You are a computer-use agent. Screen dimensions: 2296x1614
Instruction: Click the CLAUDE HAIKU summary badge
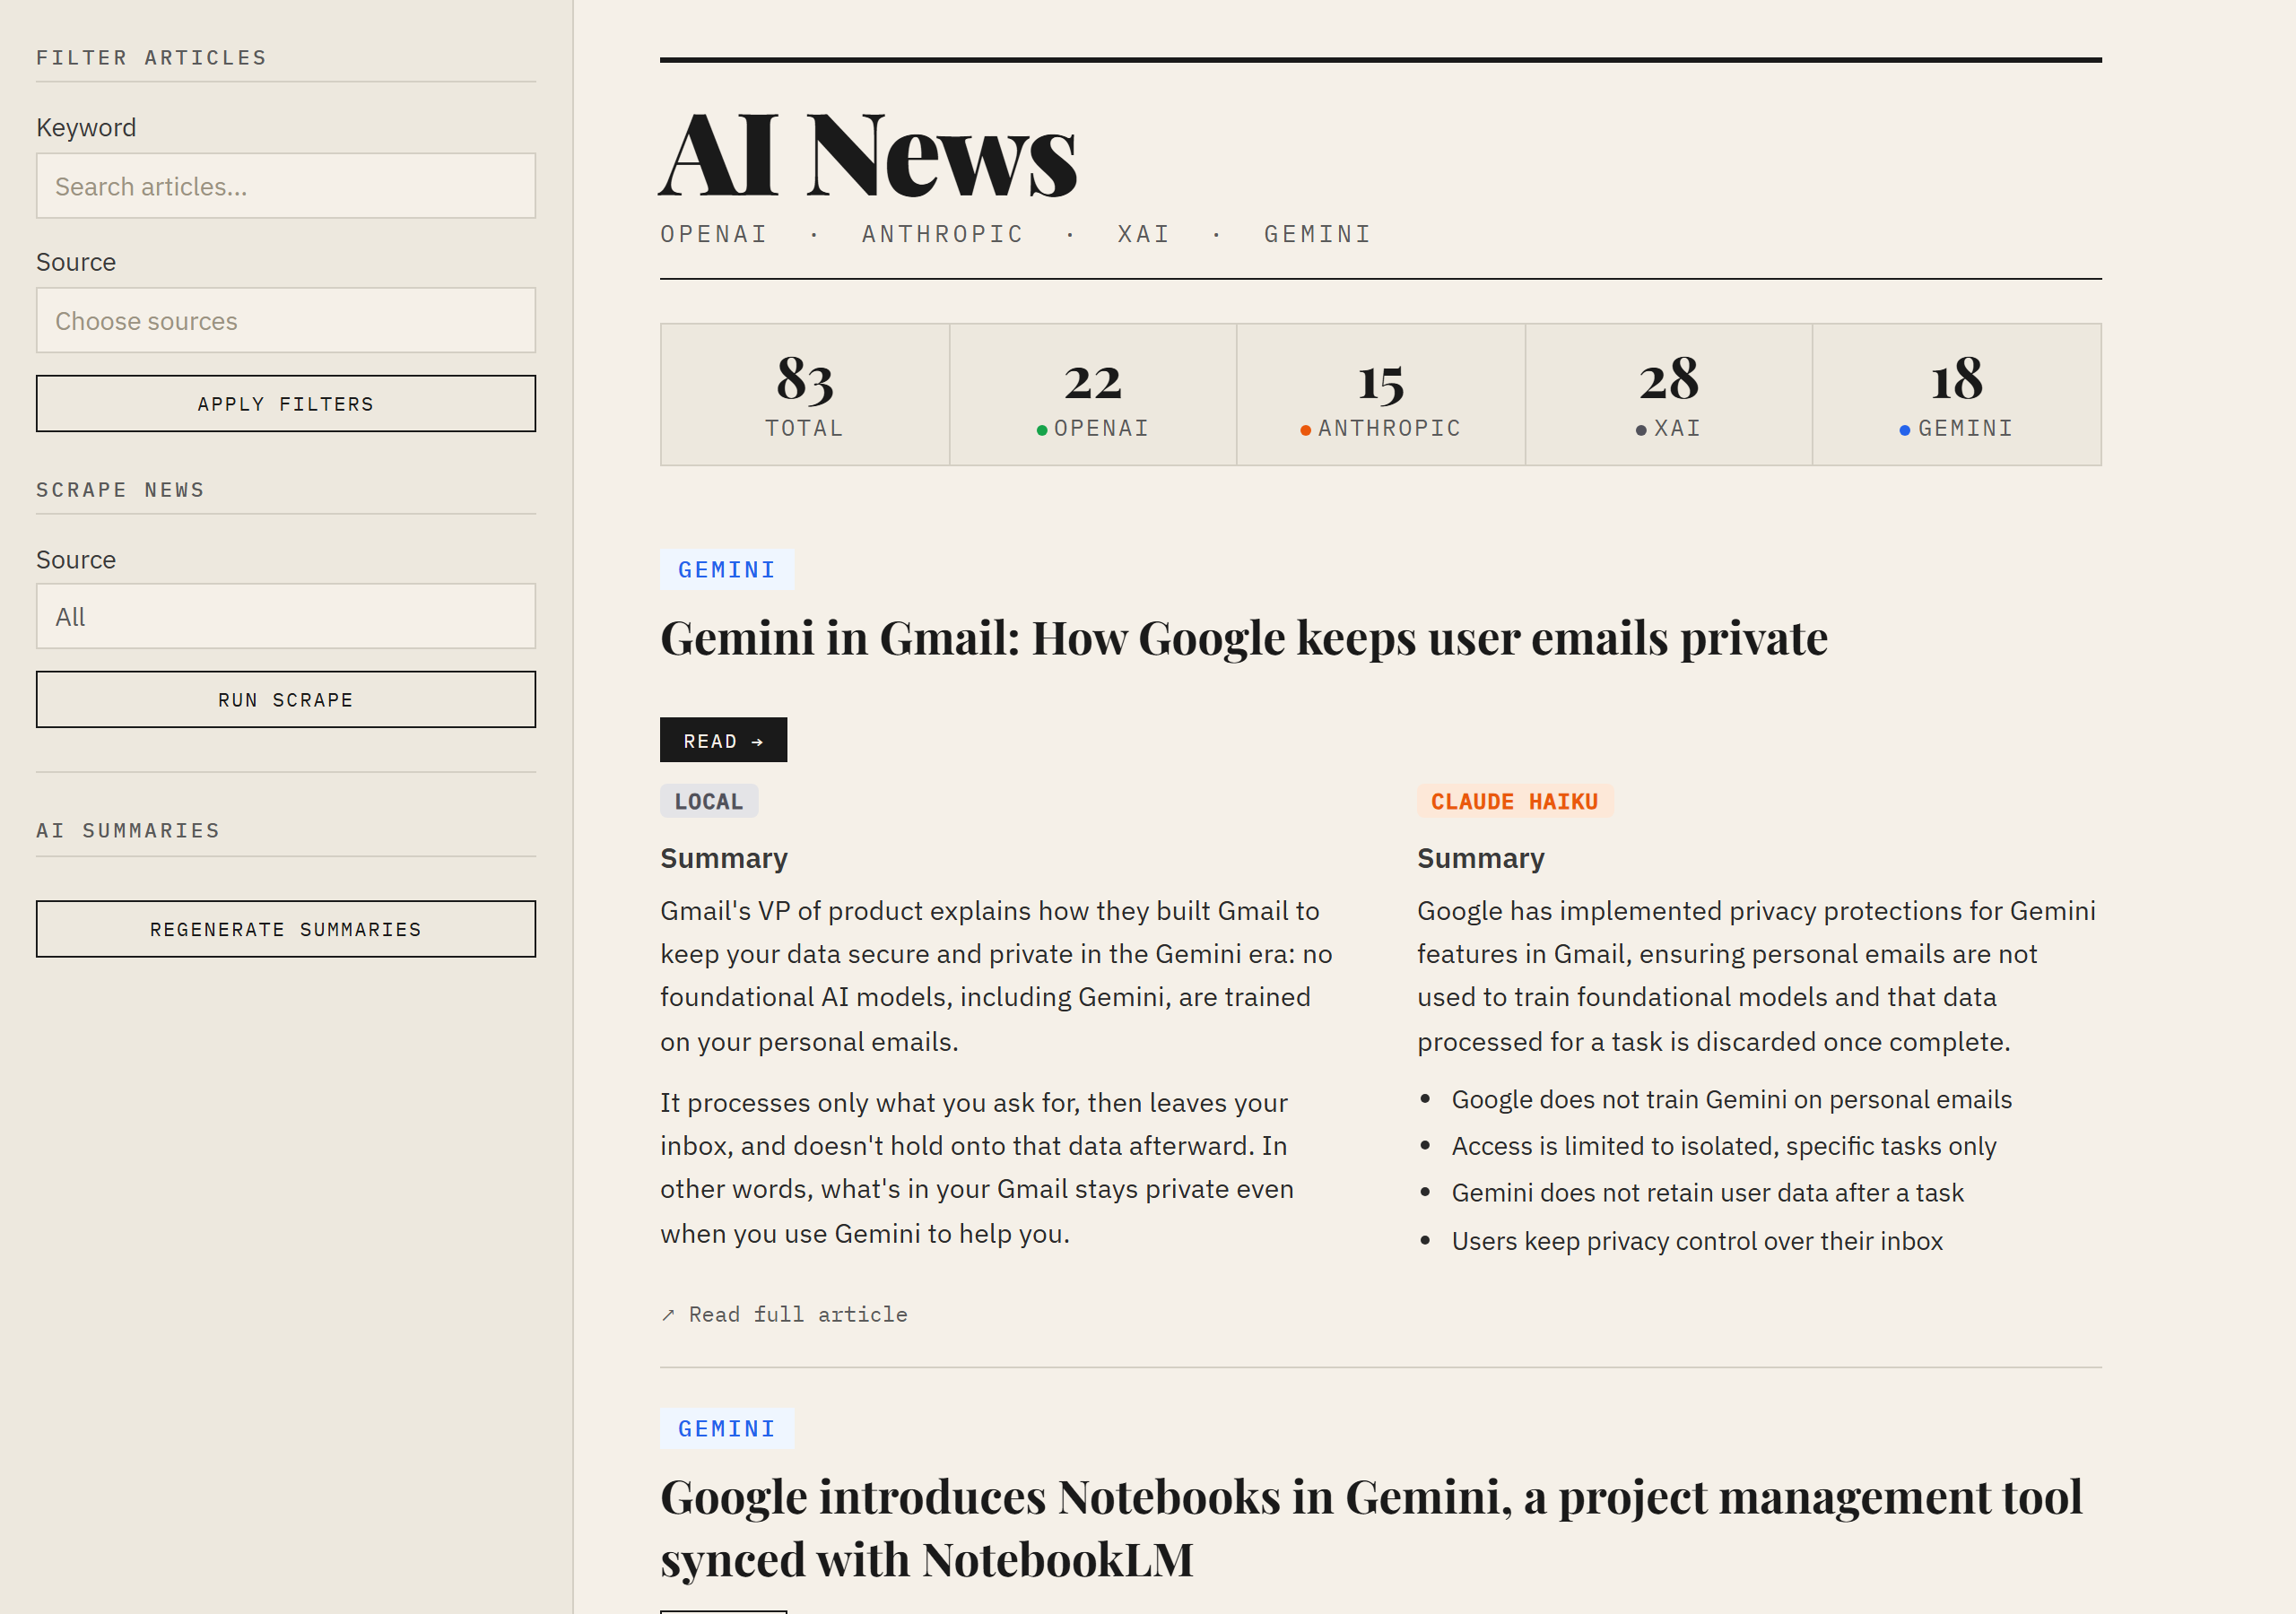click(1515, 801)
